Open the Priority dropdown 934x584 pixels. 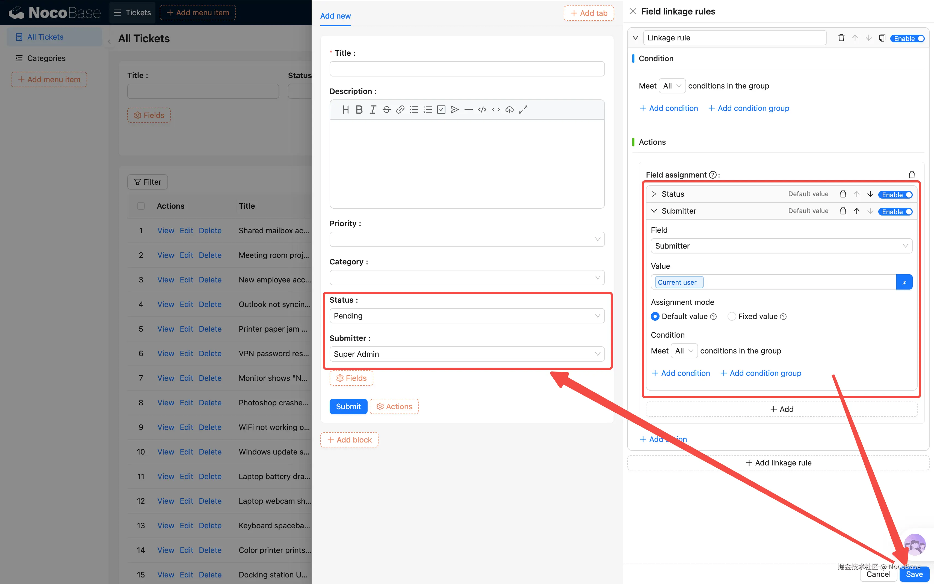click(x=466, y=240)
